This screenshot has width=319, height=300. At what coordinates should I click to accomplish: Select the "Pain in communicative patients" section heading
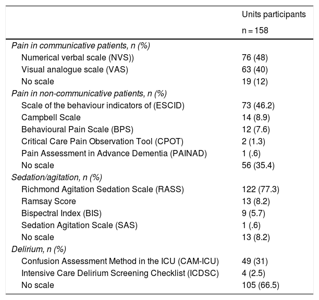(81, 45)
